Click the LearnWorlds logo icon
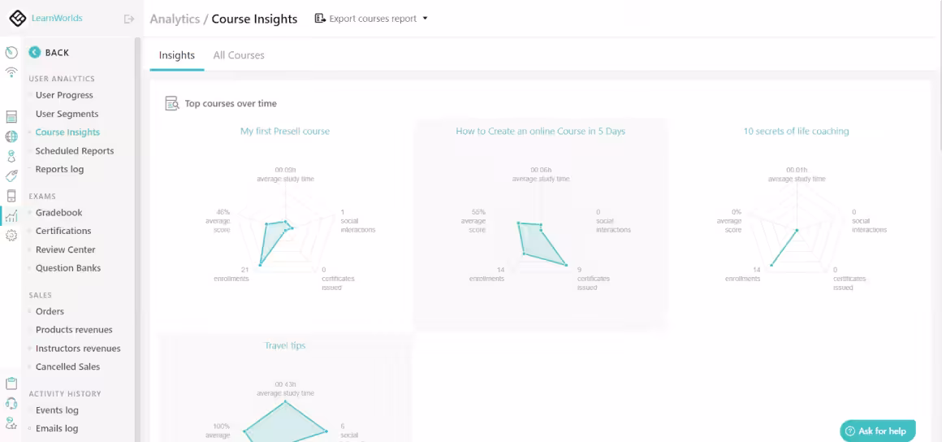The image size is (942, 442). [18, 18]
